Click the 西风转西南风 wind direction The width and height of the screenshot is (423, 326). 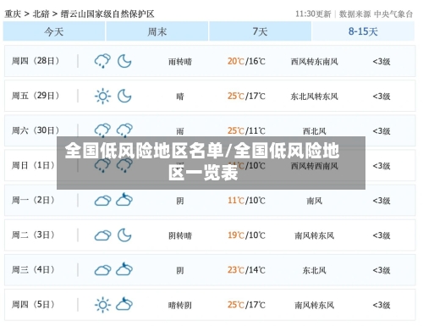pos(315,166)
